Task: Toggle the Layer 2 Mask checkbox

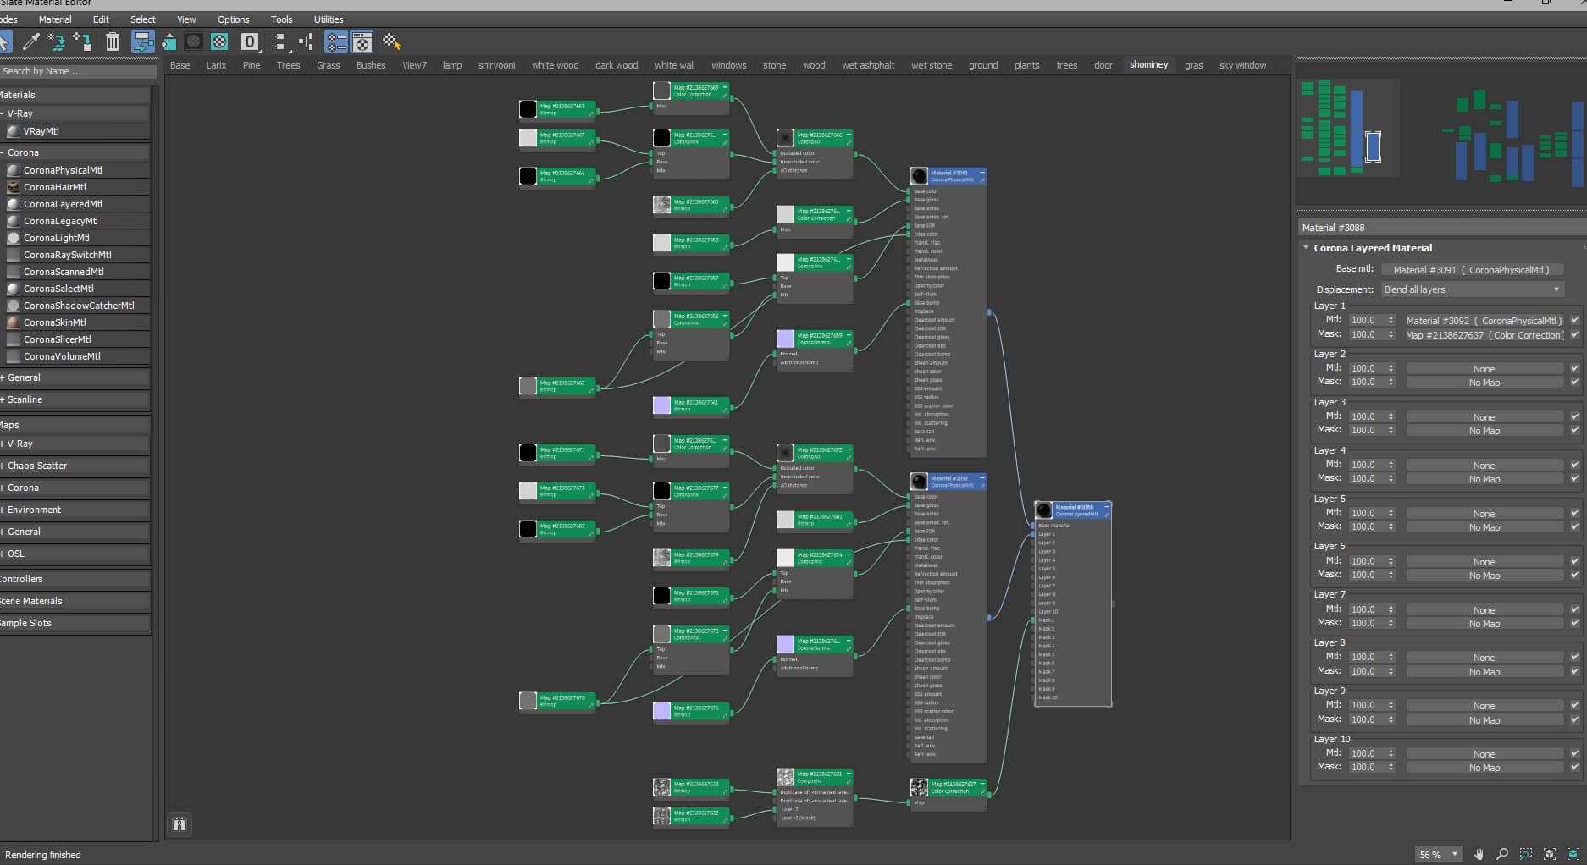Action: 1574,383
